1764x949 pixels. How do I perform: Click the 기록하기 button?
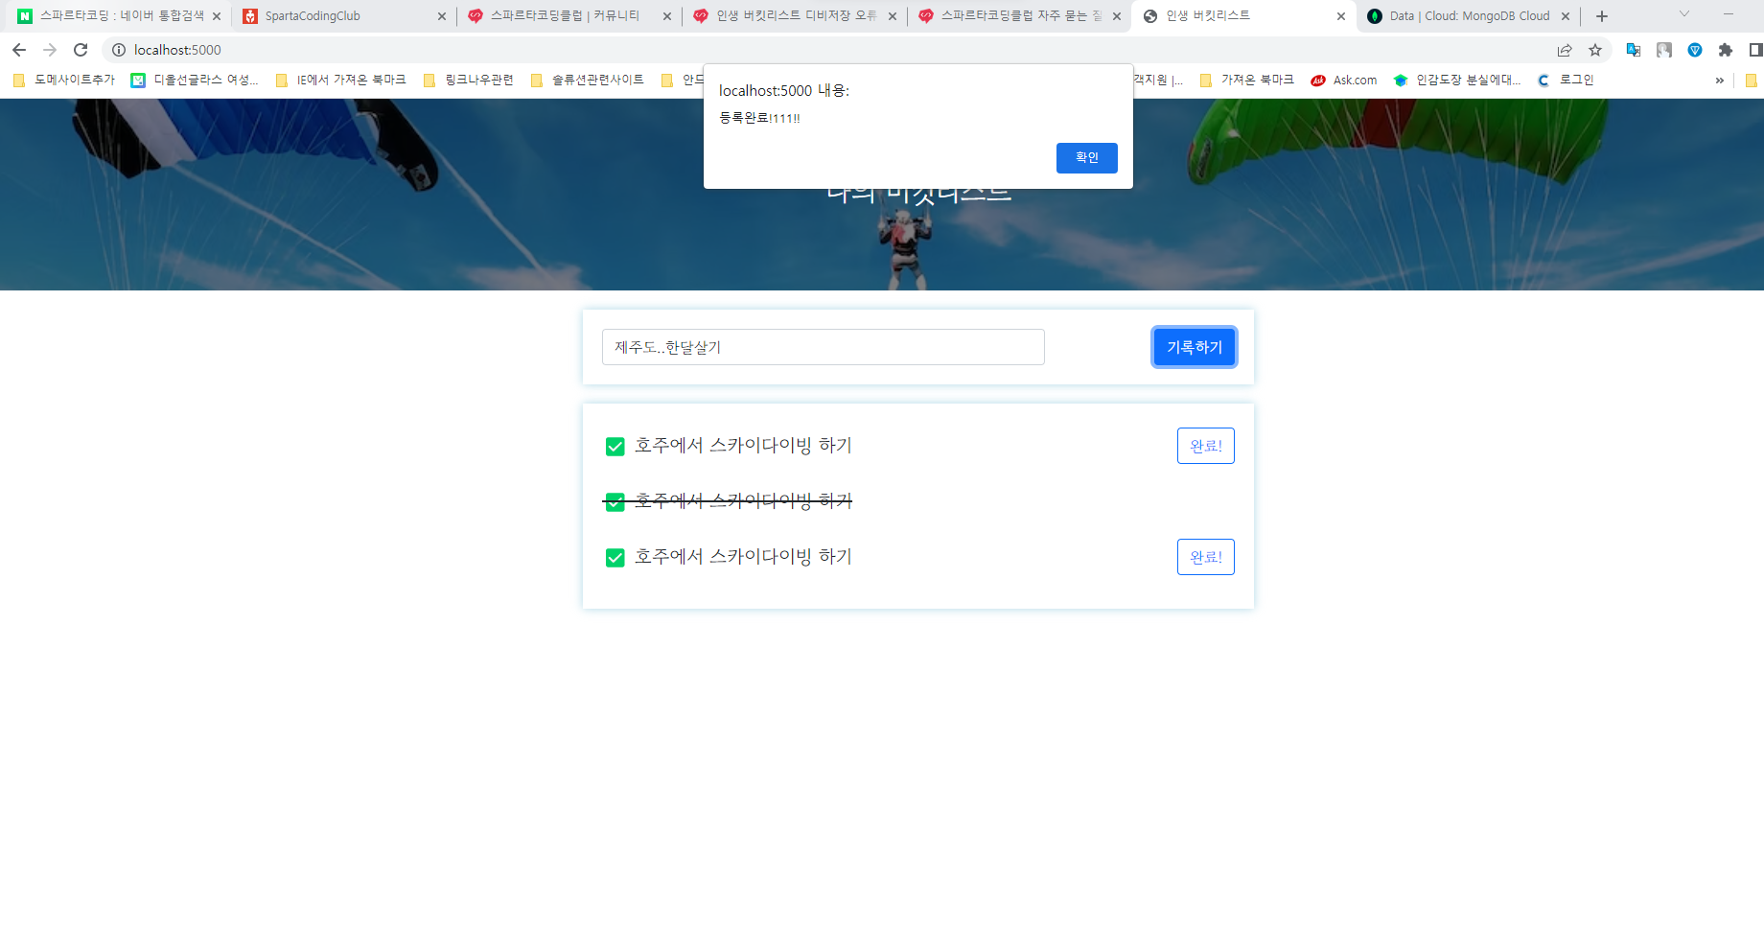pyautogui.click(x=1194, y=347)
